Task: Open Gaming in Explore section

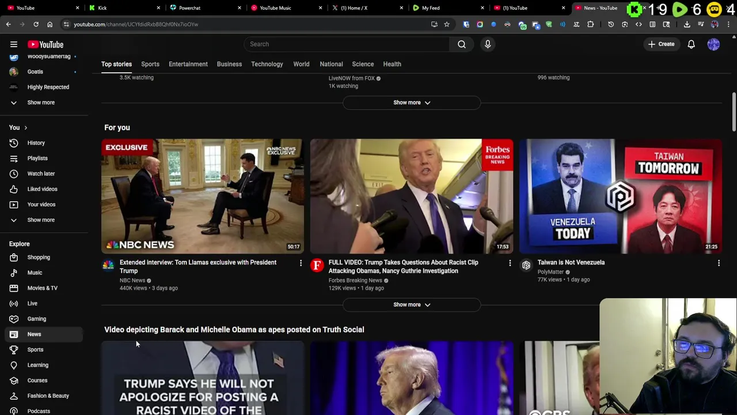Action: tap(44, 319)
